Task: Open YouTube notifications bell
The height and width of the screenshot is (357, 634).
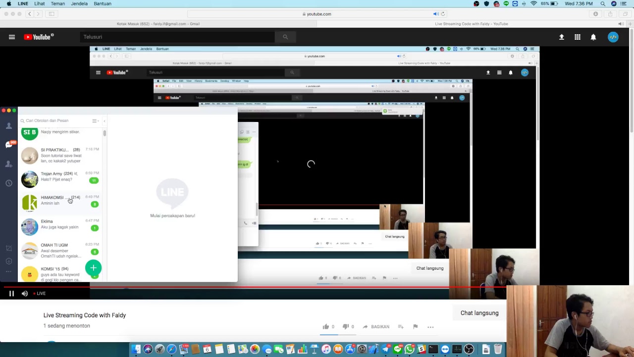Action: click(593, 37)
